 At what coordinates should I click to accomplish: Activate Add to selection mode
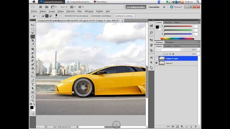pos(47,16)
